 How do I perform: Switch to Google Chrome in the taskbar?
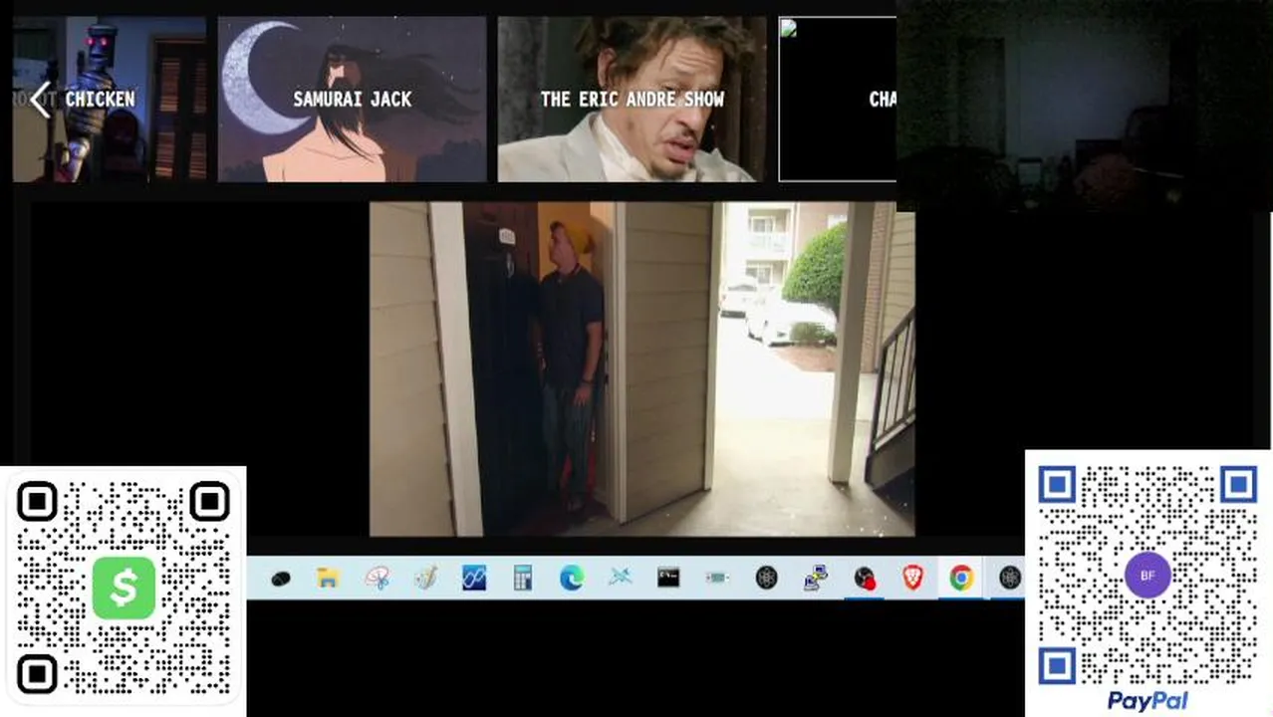[x=961, y=578]
